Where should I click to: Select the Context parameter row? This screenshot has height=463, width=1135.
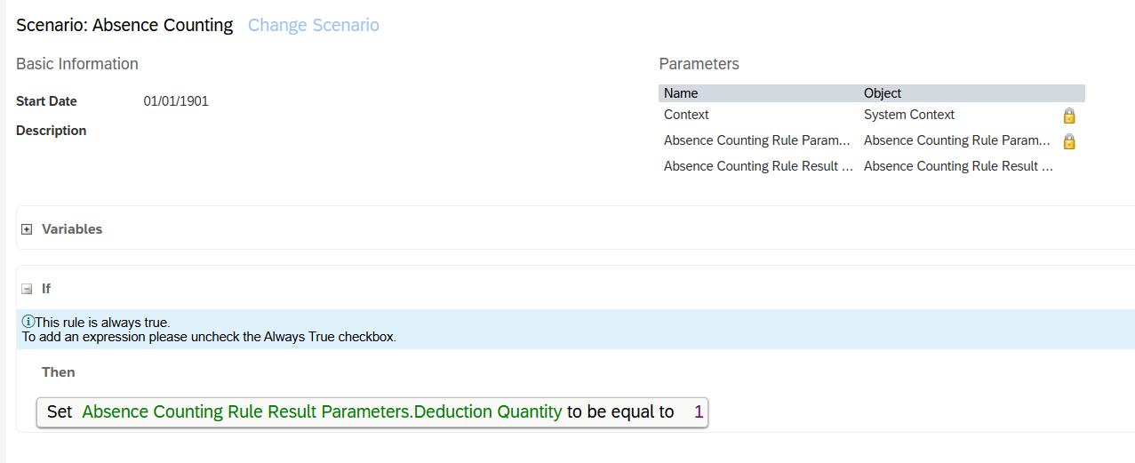pos(686,115)
